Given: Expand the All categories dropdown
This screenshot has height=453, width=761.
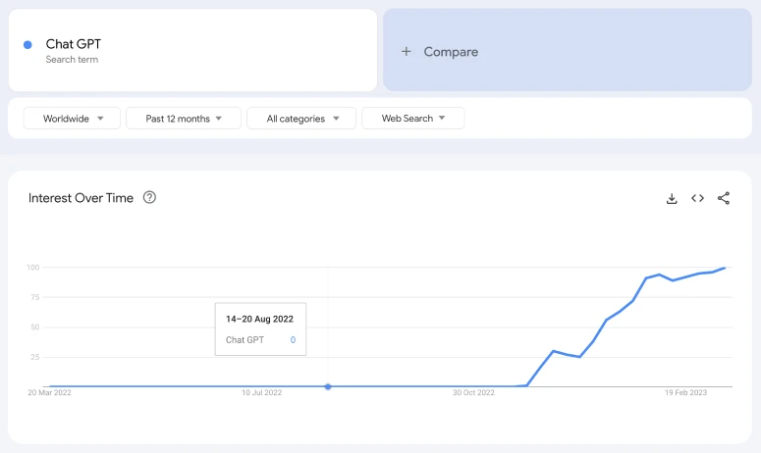Looking at the screenshot, I should tap(301, 119).
